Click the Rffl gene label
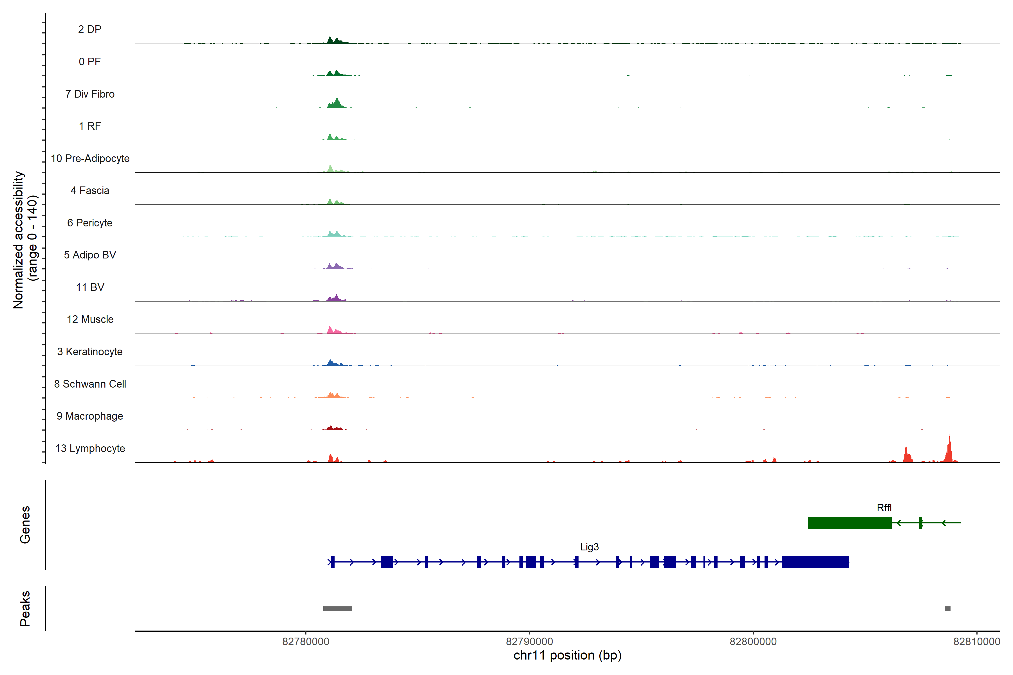This screenshot has width=1013, height=675. tap(884, 508)
